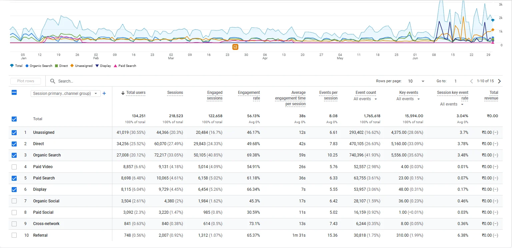Image resolution: width=512 pixels, height=248 pixels.
Task: Toggle the Organic Search legend marker
Action: tap(27, 66)
